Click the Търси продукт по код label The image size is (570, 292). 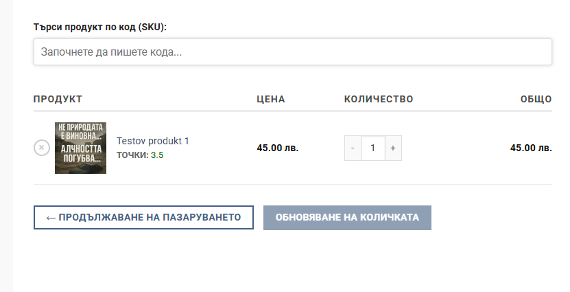(100, 27)
